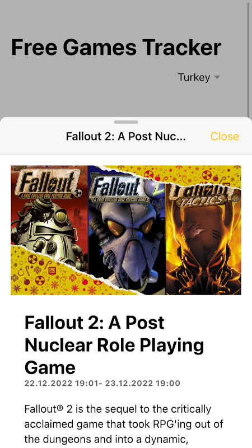Viewport: 252px width, 448px height.
Task: Click the truncated 'Fallout 2: A Post Nuc...' sheet title
Action: (125, 136)
